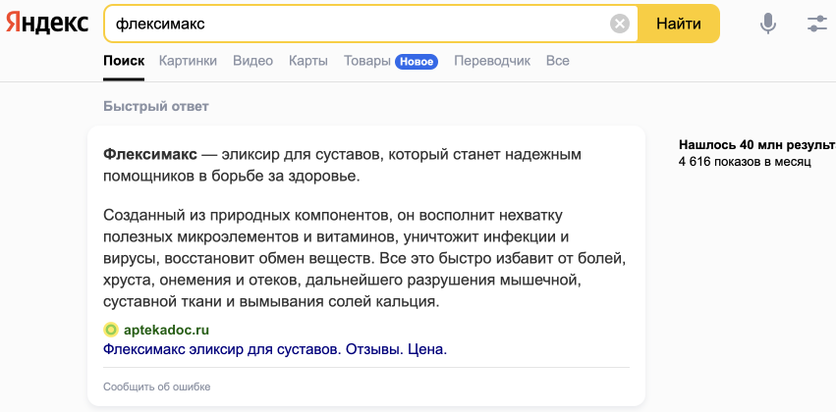Clear the search query with the X icon
The image size is (836, 412).
[x=619, y=25]
